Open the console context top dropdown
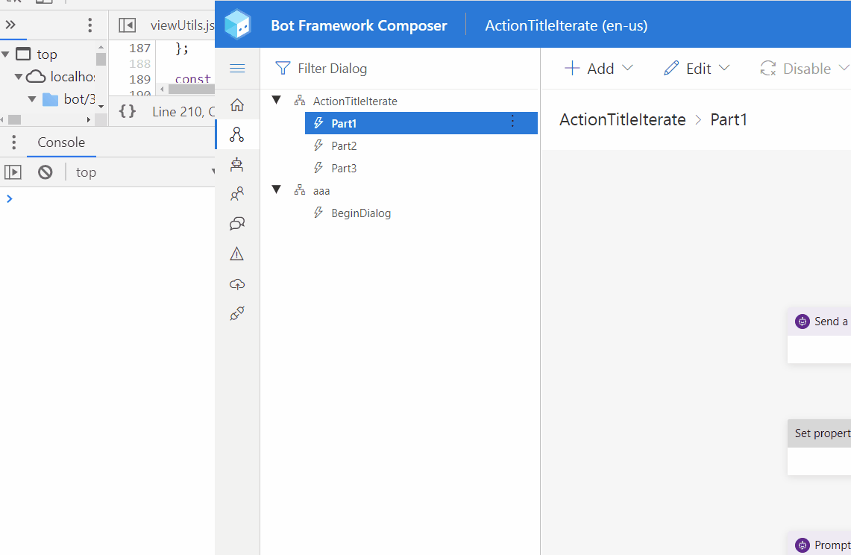Image resolution: width=851 pixels, height=555 pixels. [145, 172]
